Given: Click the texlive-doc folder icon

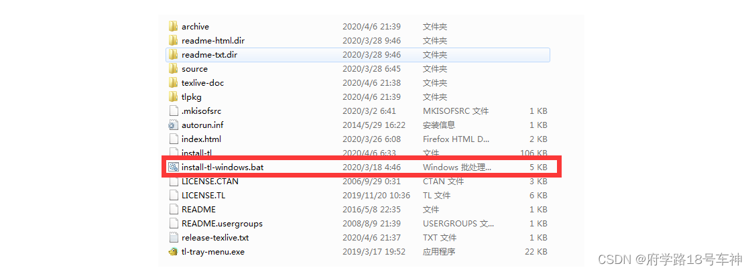Looking at the screenshot, I should tap(173, 82).
